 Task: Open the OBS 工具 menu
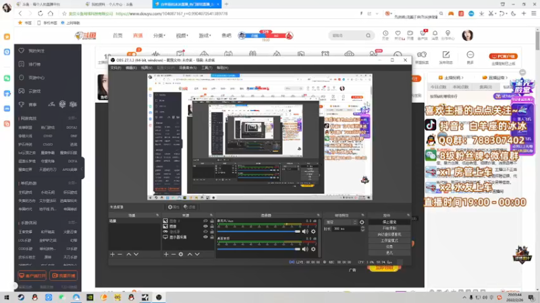point(207,68)
